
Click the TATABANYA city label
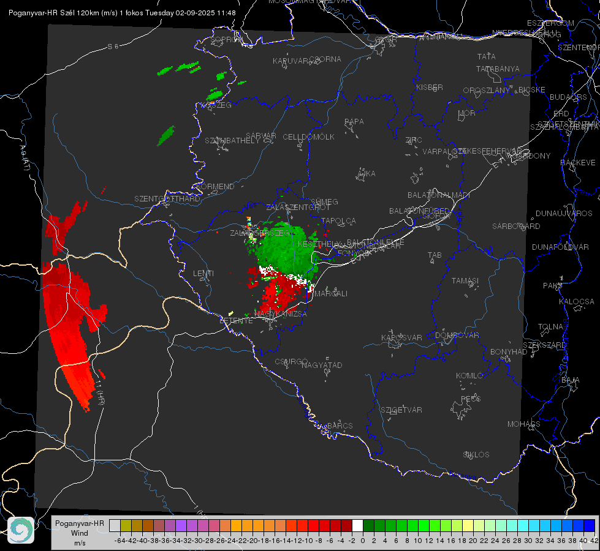coord(498,69)
